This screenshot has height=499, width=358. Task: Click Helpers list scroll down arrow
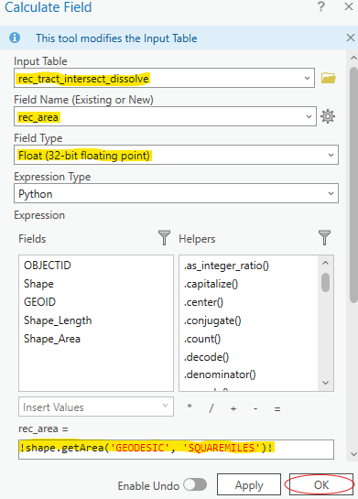pyautogui.click(x=325, y=383)
